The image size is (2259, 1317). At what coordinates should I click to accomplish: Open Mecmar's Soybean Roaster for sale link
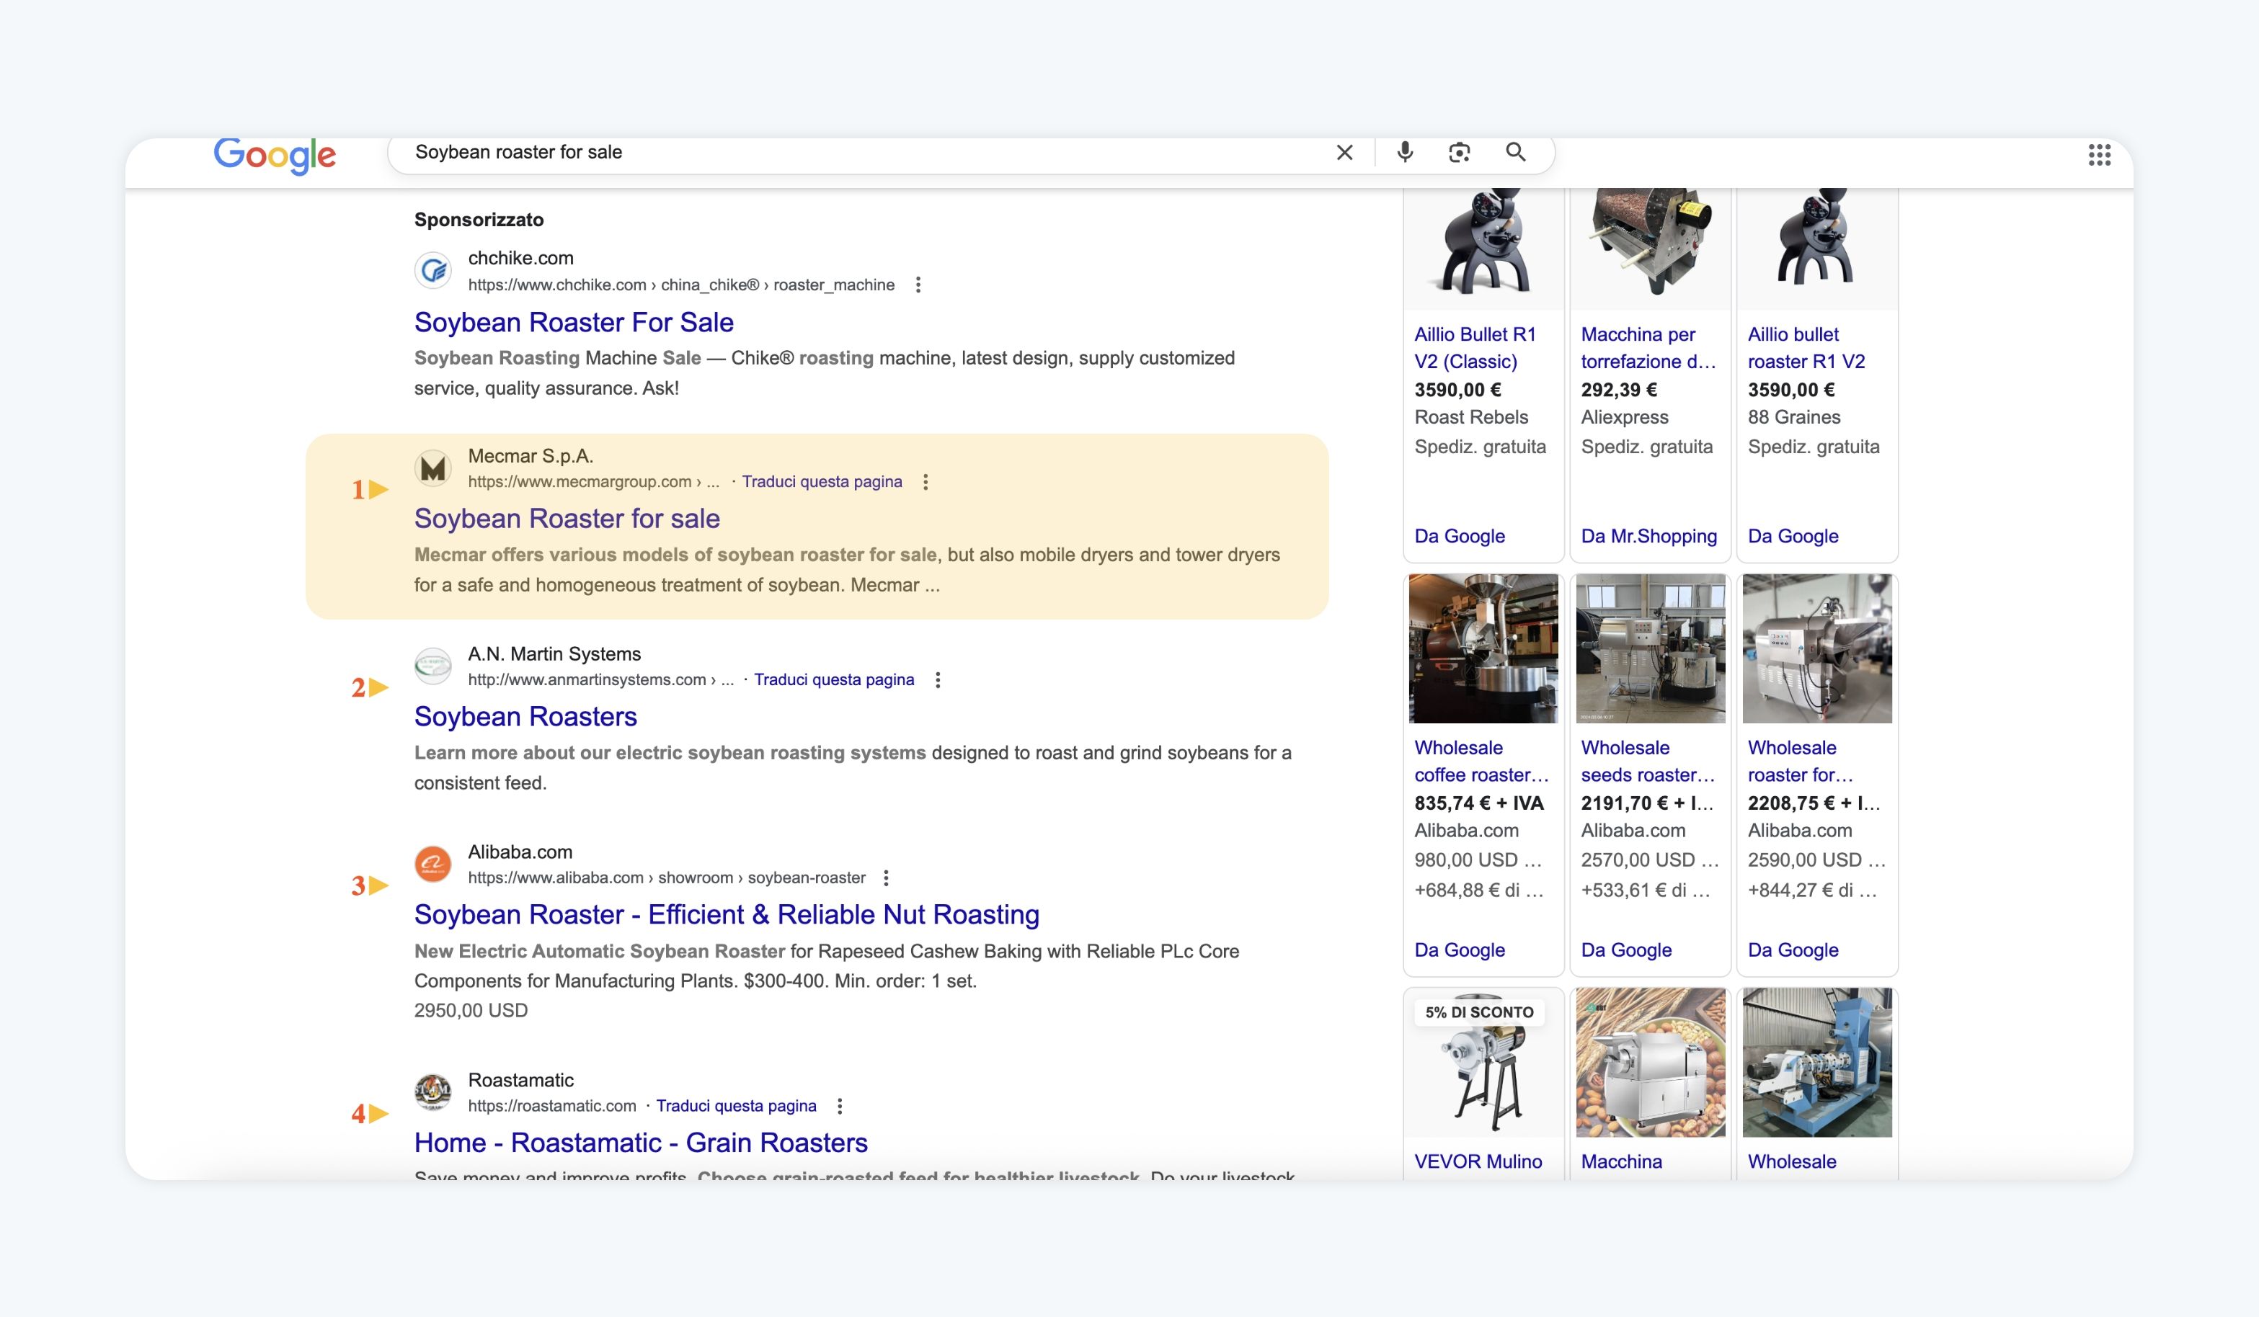567,519
